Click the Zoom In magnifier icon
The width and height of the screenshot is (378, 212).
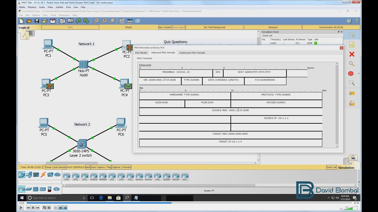pos(96,21)
